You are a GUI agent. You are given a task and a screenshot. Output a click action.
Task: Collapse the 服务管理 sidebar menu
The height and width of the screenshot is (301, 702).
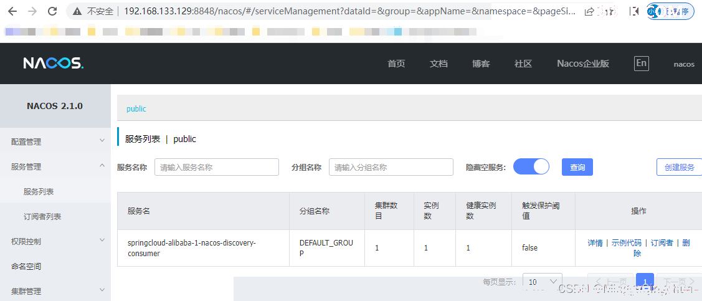[x=55, y=166]
